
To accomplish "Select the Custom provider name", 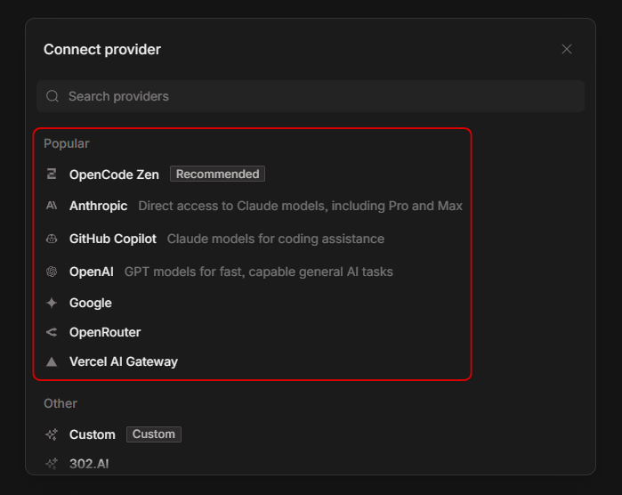I will point(92,434).
